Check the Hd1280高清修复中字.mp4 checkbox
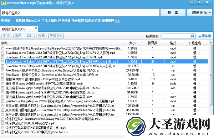This screenshot has height=138, width=214. [x=2, y=128]
